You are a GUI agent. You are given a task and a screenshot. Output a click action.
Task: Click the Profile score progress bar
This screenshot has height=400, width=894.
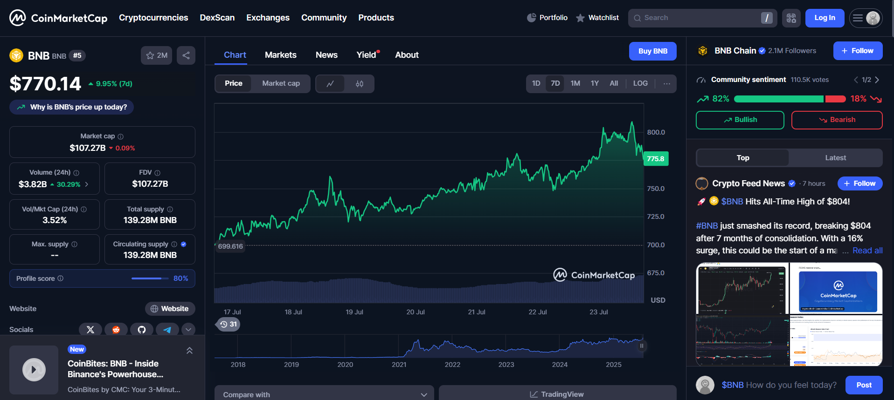(x=150, y=278)
